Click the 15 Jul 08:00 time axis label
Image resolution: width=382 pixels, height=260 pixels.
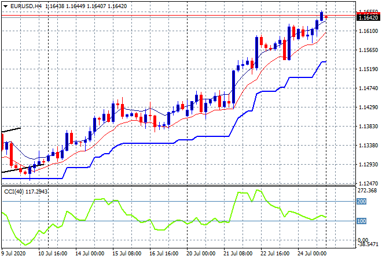127,254
